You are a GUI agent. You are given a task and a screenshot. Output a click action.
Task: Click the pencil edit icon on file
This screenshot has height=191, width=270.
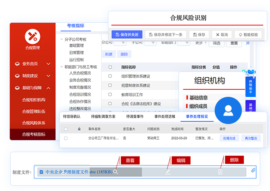point(168,172)
